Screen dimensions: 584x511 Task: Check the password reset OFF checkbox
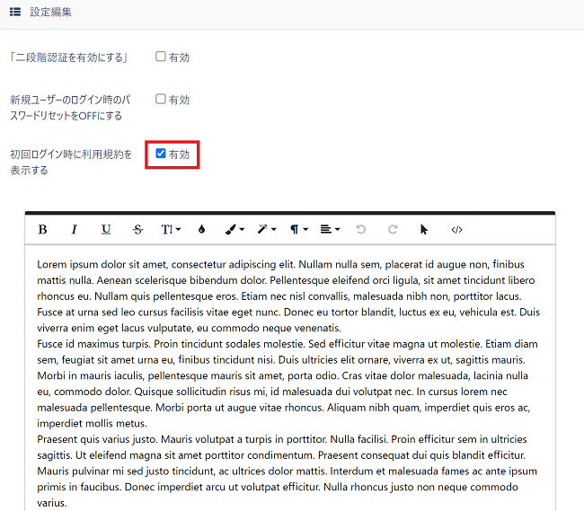tap(161, 100)
